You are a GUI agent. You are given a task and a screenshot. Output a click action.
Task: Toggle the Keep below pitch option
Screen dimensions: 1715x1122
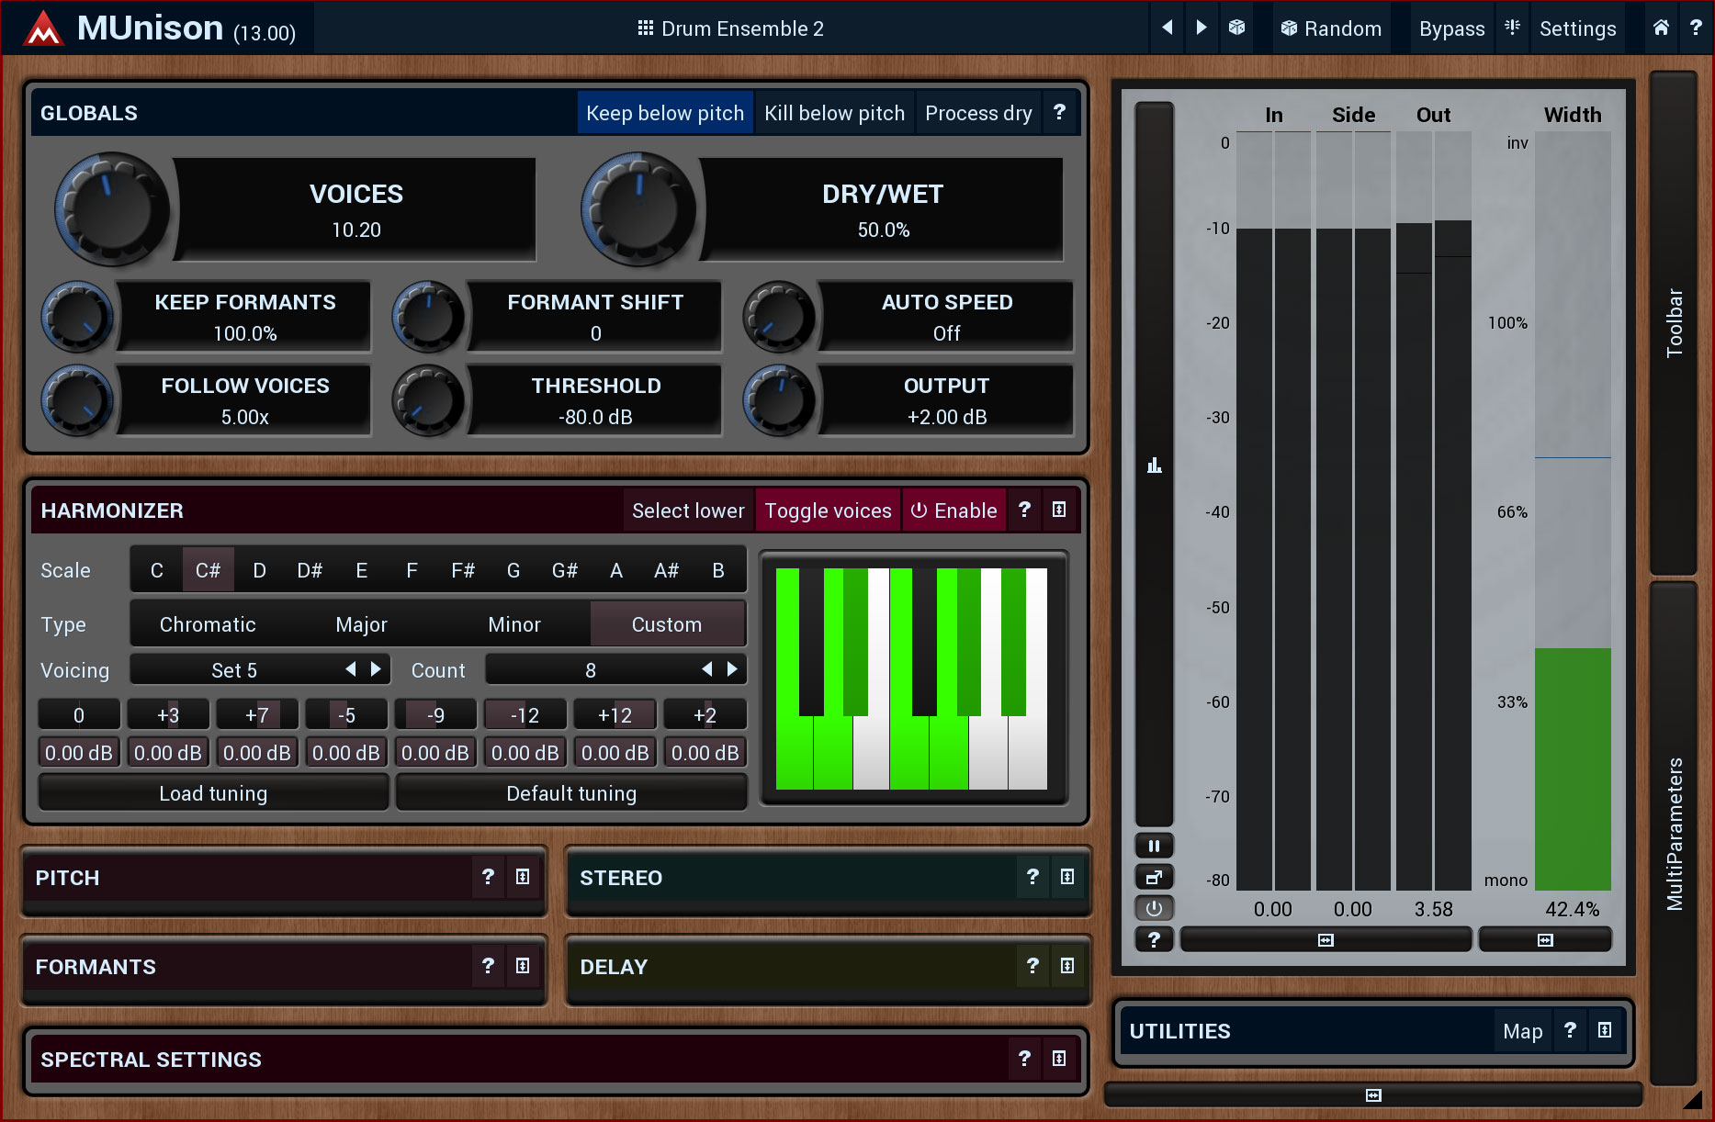665,113
